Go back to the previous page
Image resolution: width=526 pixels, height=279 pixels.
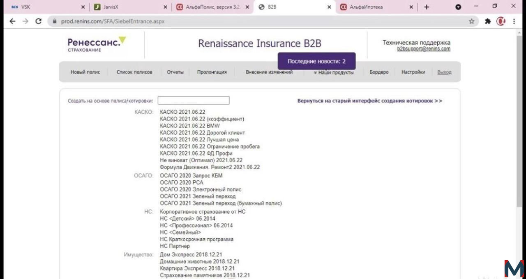click(x=12, y=21)
